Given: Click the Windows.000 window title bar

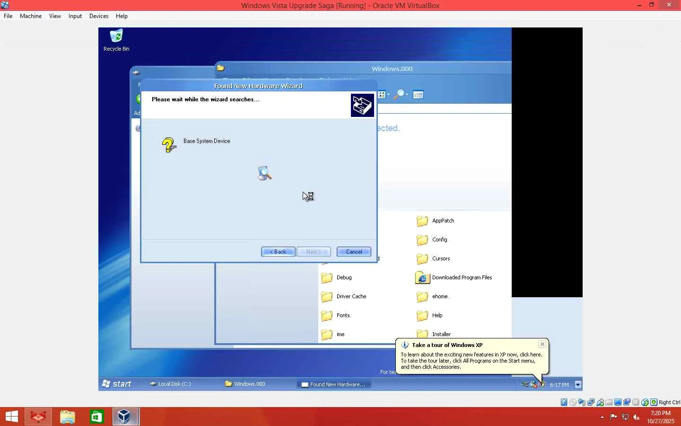Looking at the screenshot, I should [363, 69].
